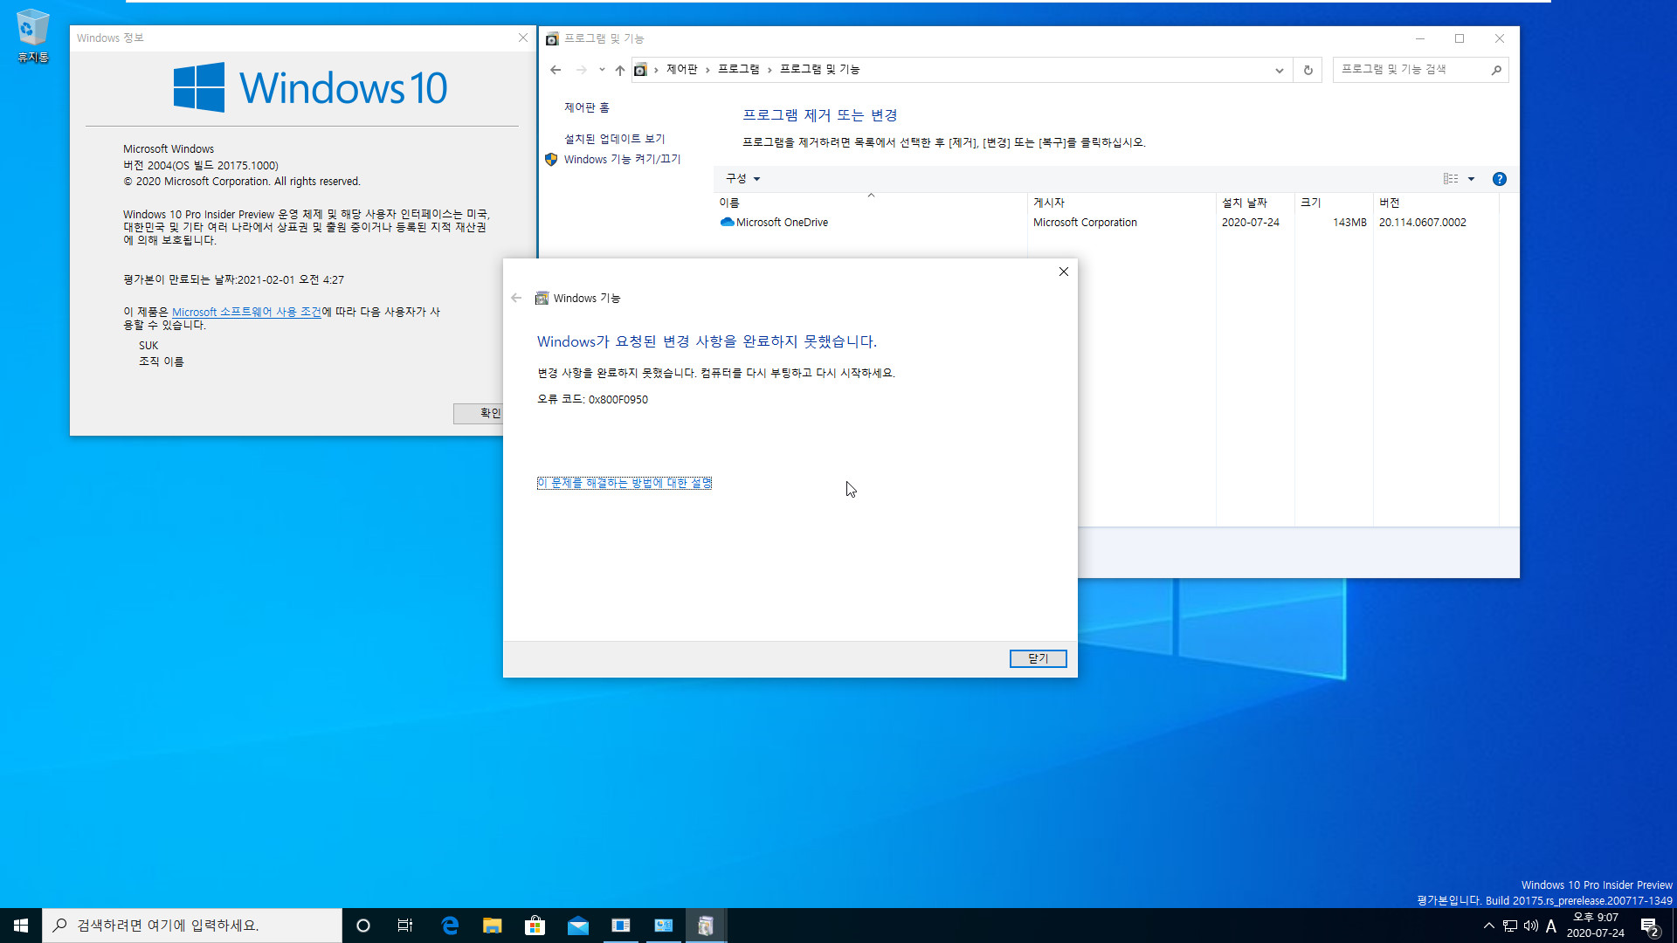Show hidden system tray icons chevron
The height and width of the screenshot is (943, 1677).
click(x=1488, y=926)
